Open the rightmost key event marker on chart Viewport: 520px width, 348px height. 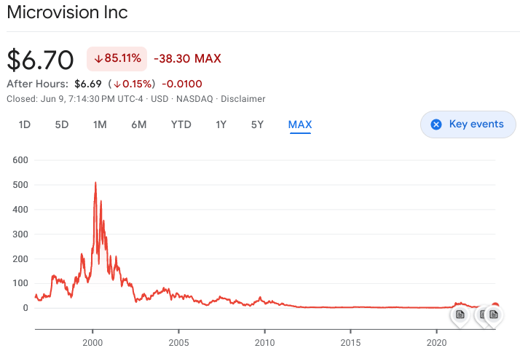click(494, 315)
